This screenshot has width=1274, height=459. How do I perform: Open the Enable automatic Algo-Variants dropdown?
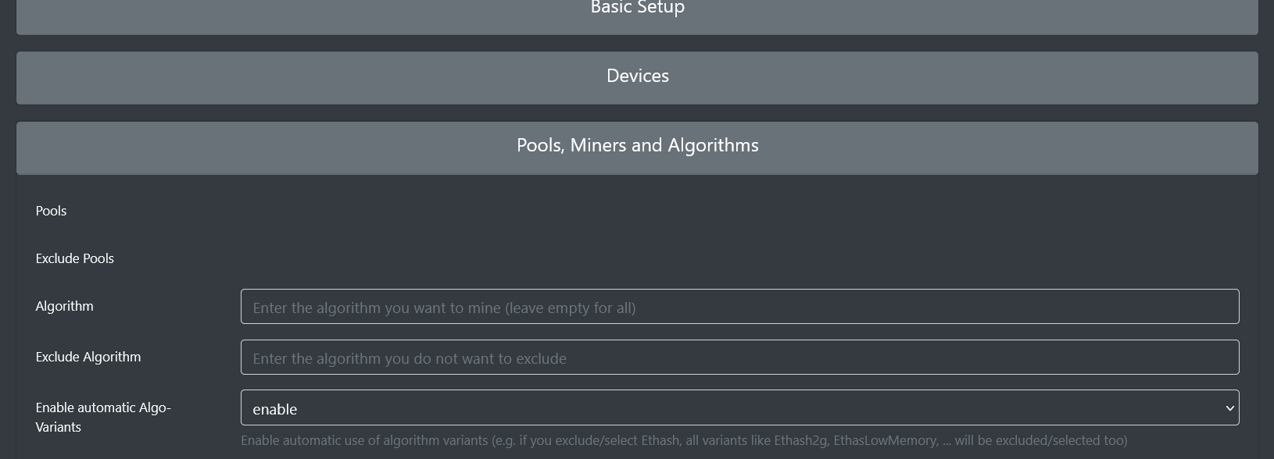click(739, 407)
